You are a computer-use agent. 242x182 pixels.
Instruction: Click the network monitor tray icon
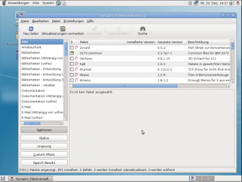(196, 3)
